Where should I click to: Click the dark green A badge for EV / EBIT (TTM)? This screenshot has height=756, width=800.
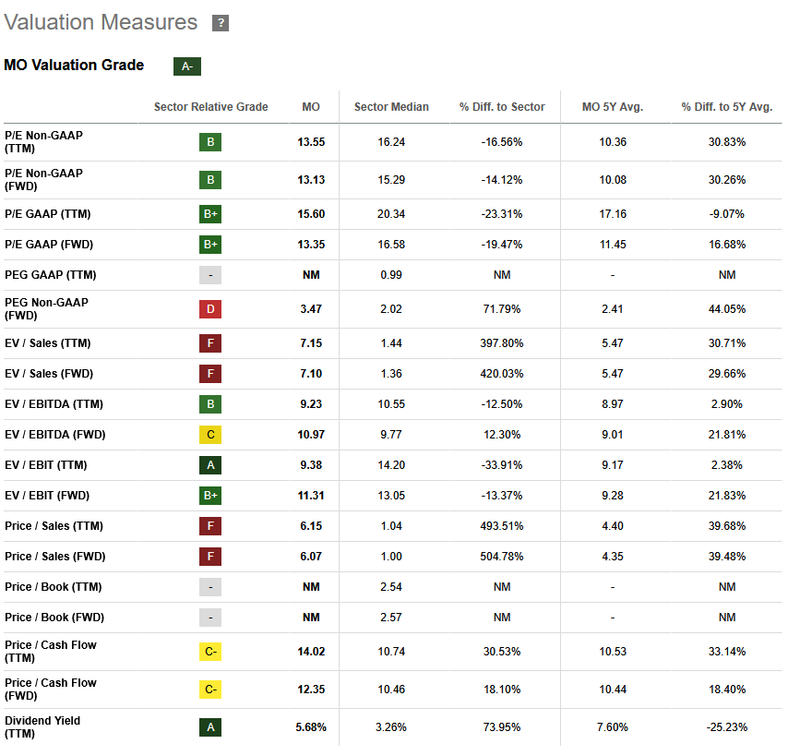(x=210, y=465)
